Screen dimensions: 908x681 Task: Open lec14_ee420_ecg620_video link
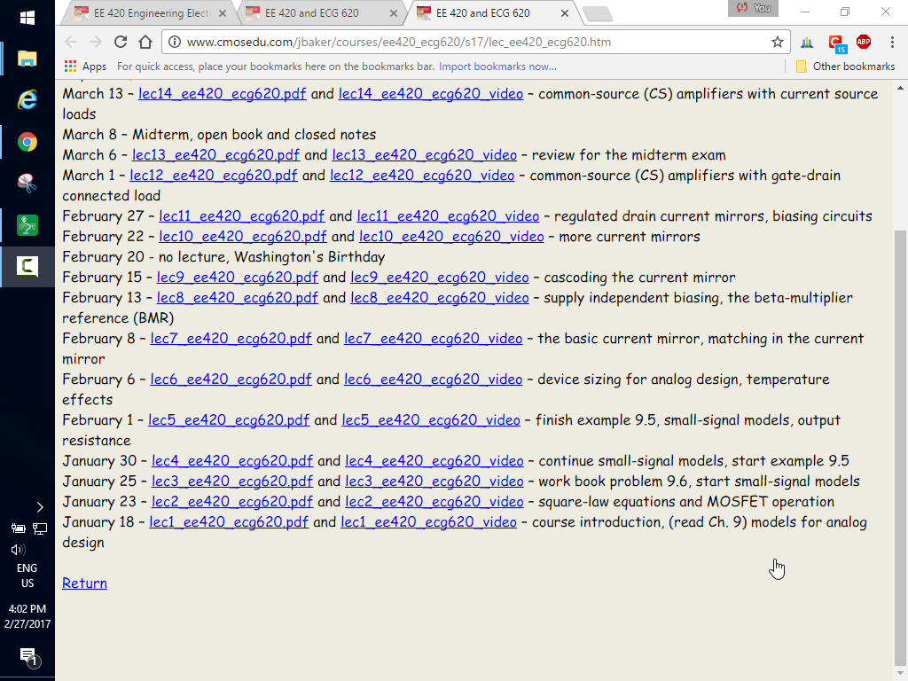tap(431, 94)
